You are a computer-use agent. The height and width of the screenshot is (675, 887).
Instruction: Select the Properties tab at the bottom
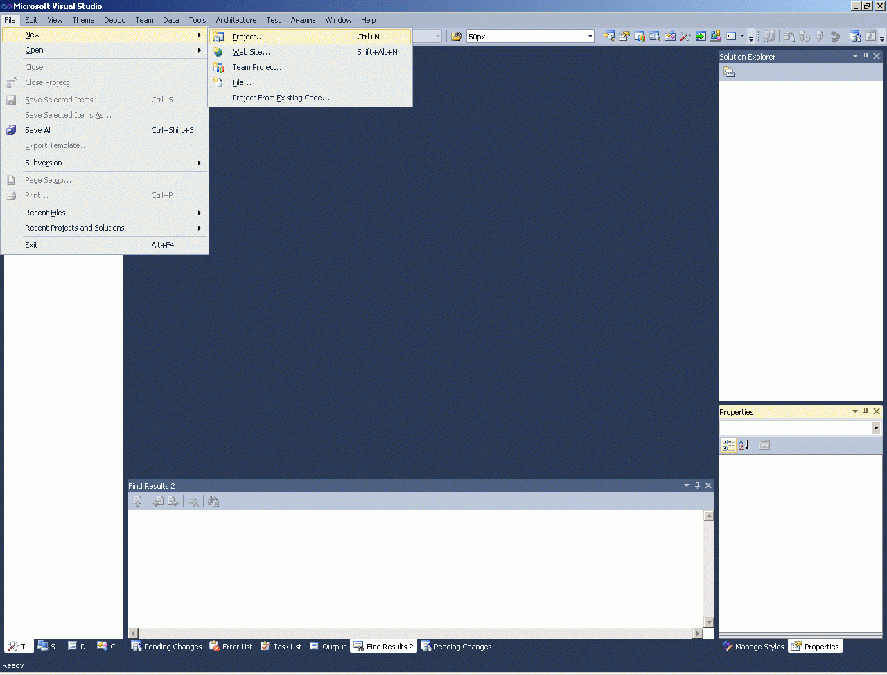tap(815, 647)
